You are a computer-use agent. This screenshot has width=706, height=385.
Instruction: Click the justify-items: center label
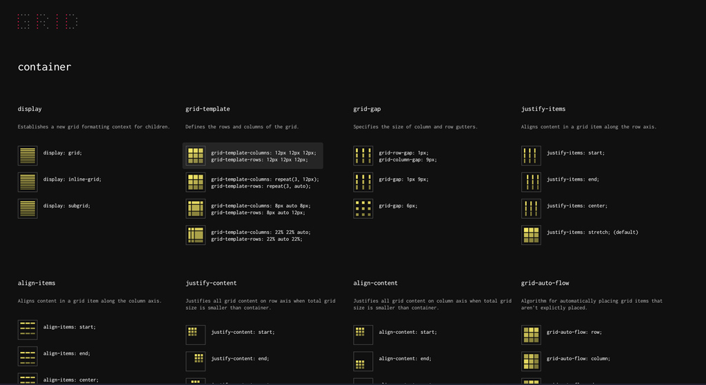tap(576, 206)
